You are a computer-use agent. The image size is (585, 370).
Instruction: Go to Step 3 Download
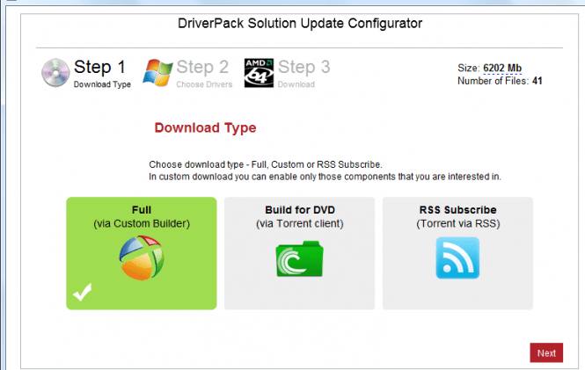point(288,73)
